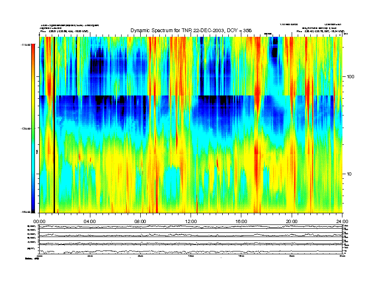Click the 20:00 time axis label
This screenshot has height=285, width=369.
(292, 222)
